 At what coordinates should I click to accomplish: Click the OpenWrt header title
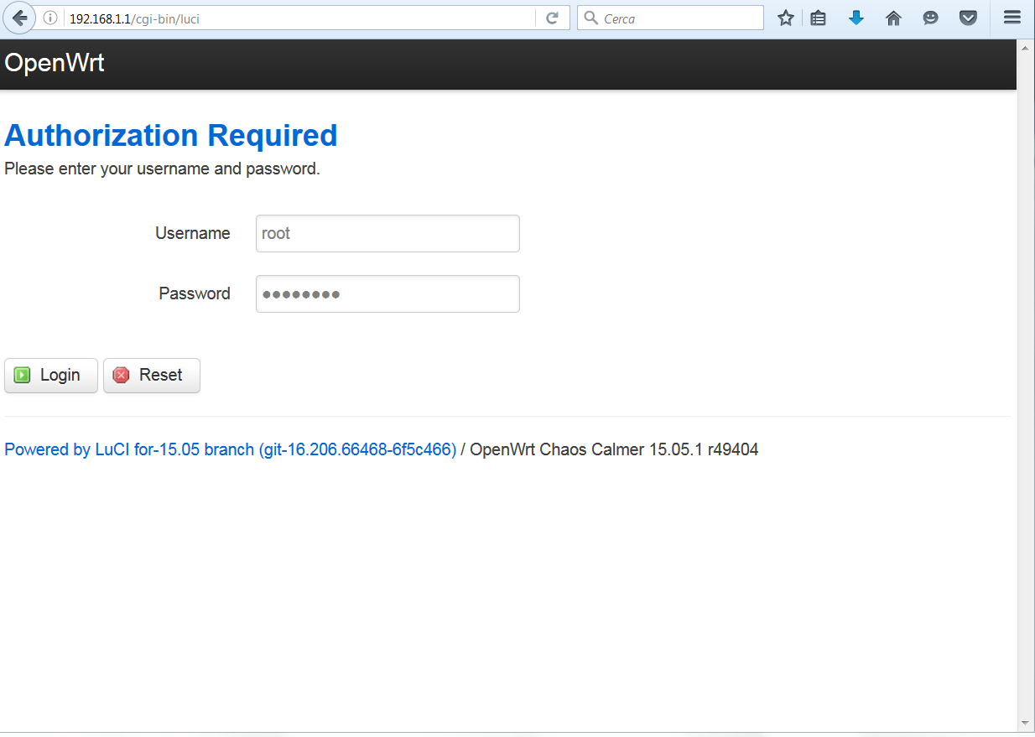click(x=55, y=64)
